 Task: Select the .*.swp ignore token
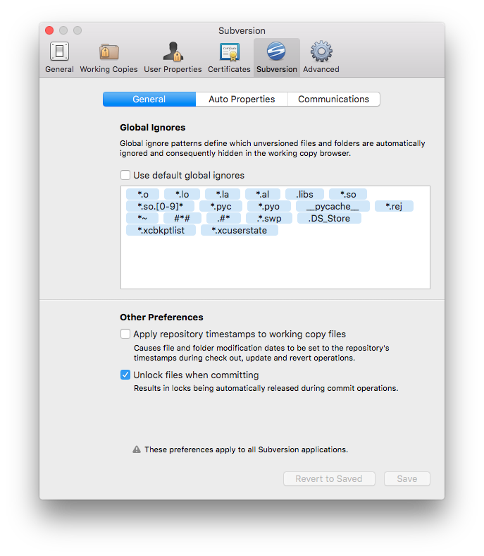(269, 219)
